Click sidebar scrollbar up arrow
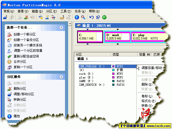172x129 pixels. (70, 24)
